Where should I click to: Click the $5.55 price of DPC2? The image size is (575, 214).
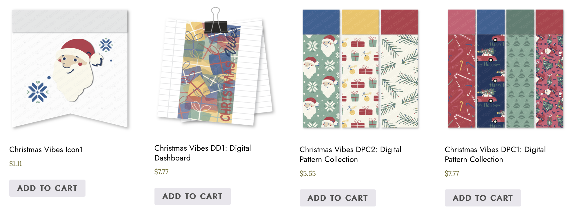coord(307,174)
